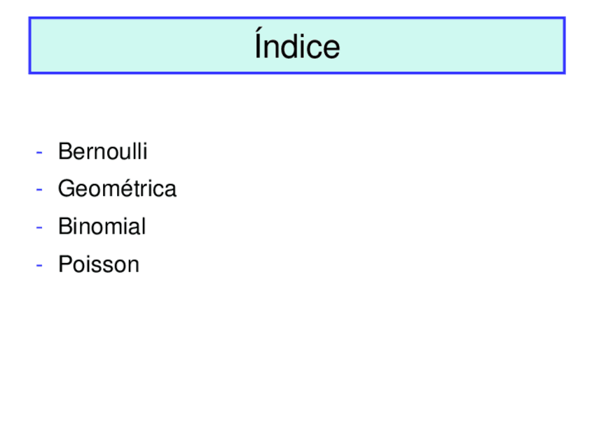Click the dash bullet before Binomial
Viewport: 594px width, 445px height.
click(x=41, y=227)
